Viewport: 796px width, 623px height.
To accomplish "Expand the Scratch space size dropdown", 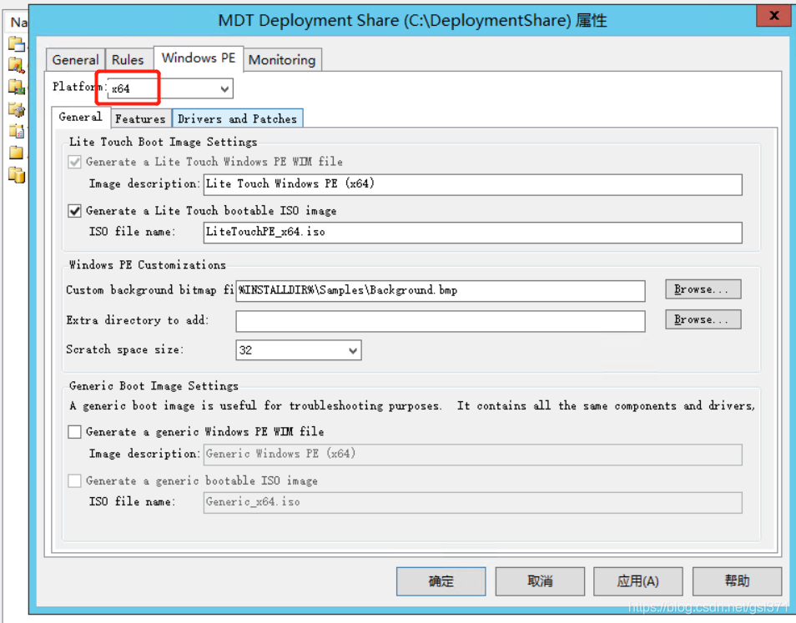I will coord(299,350).
